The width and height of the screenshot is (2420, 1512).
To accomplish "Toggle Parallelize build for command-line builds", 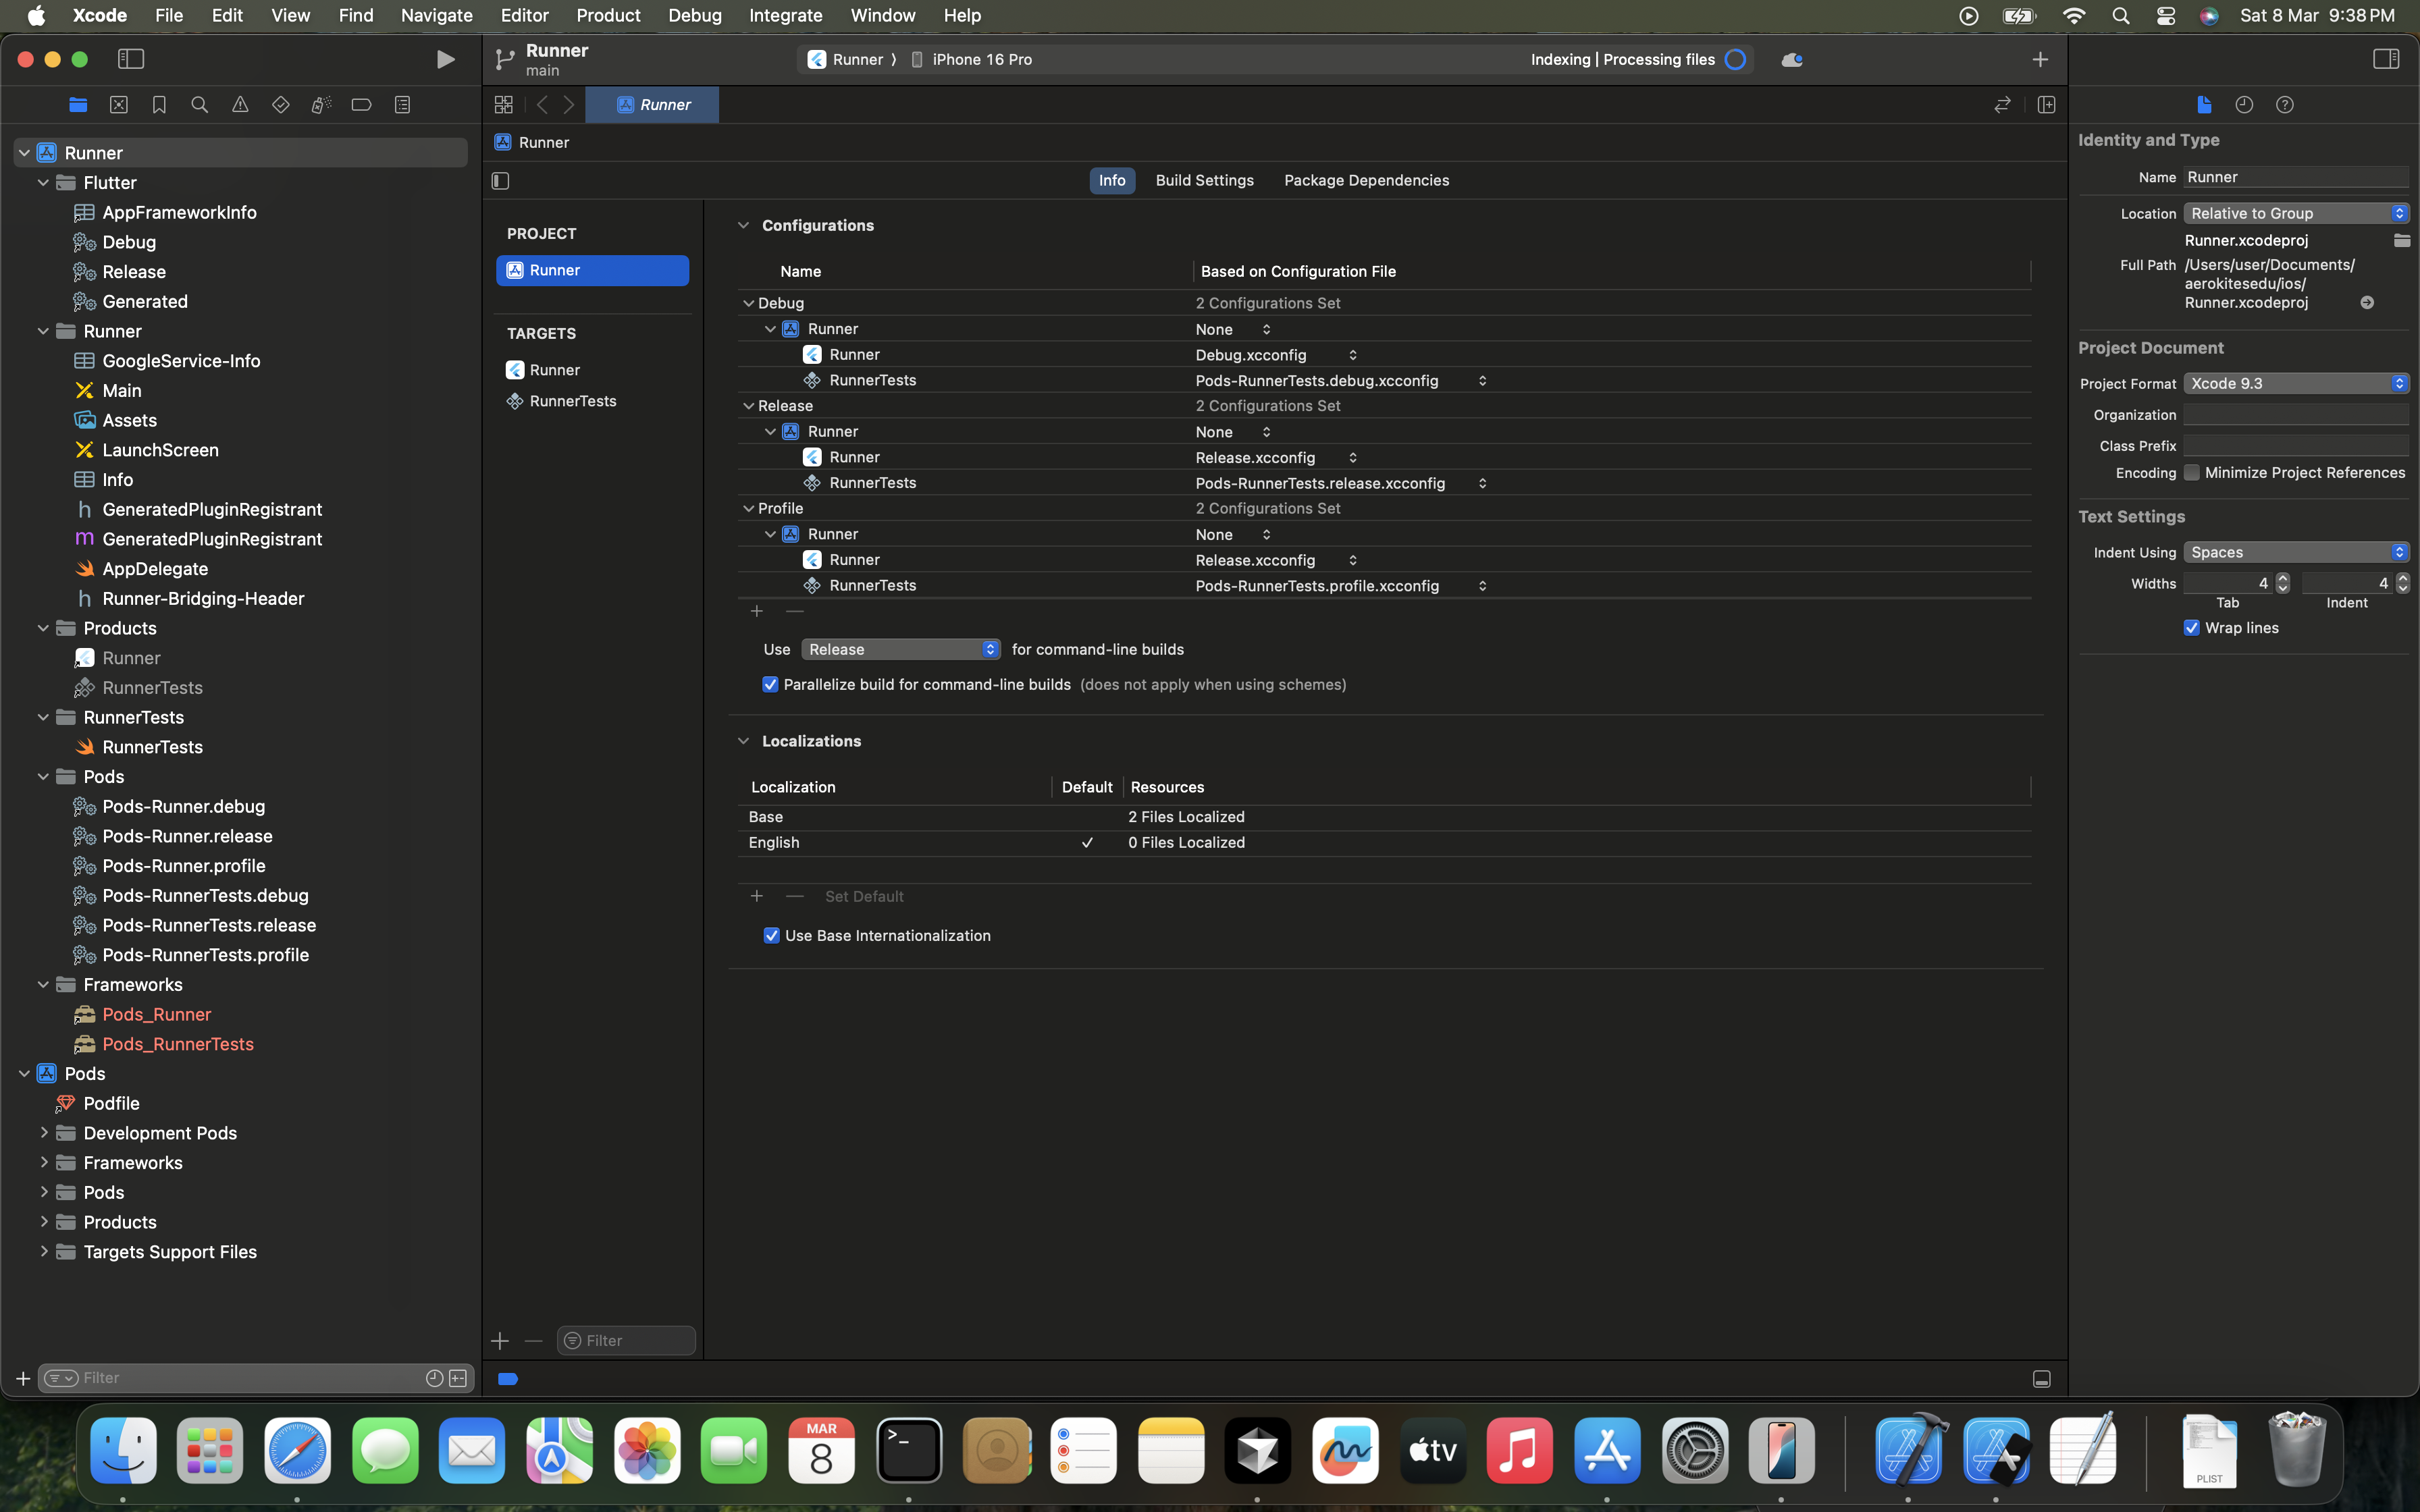I will click(770, 685).
